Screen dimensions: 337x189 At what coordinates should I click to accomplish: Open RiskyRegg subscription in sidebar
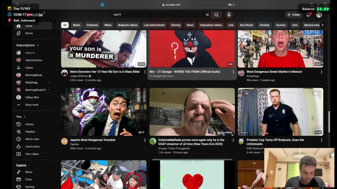[x=31, y=82]
